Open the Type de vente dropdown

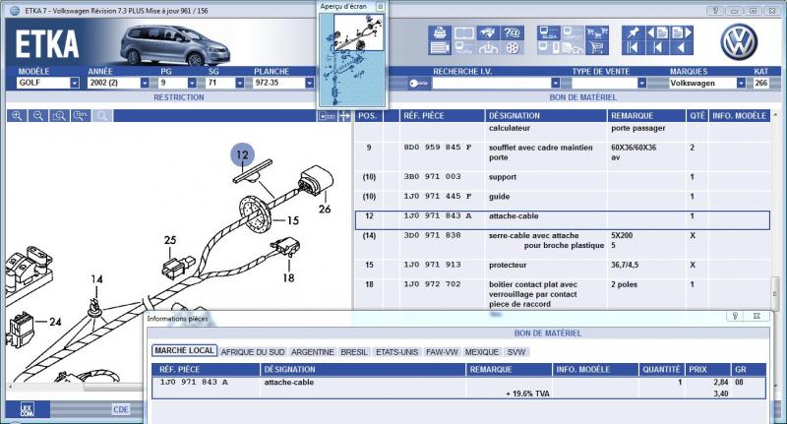[641, 83]
